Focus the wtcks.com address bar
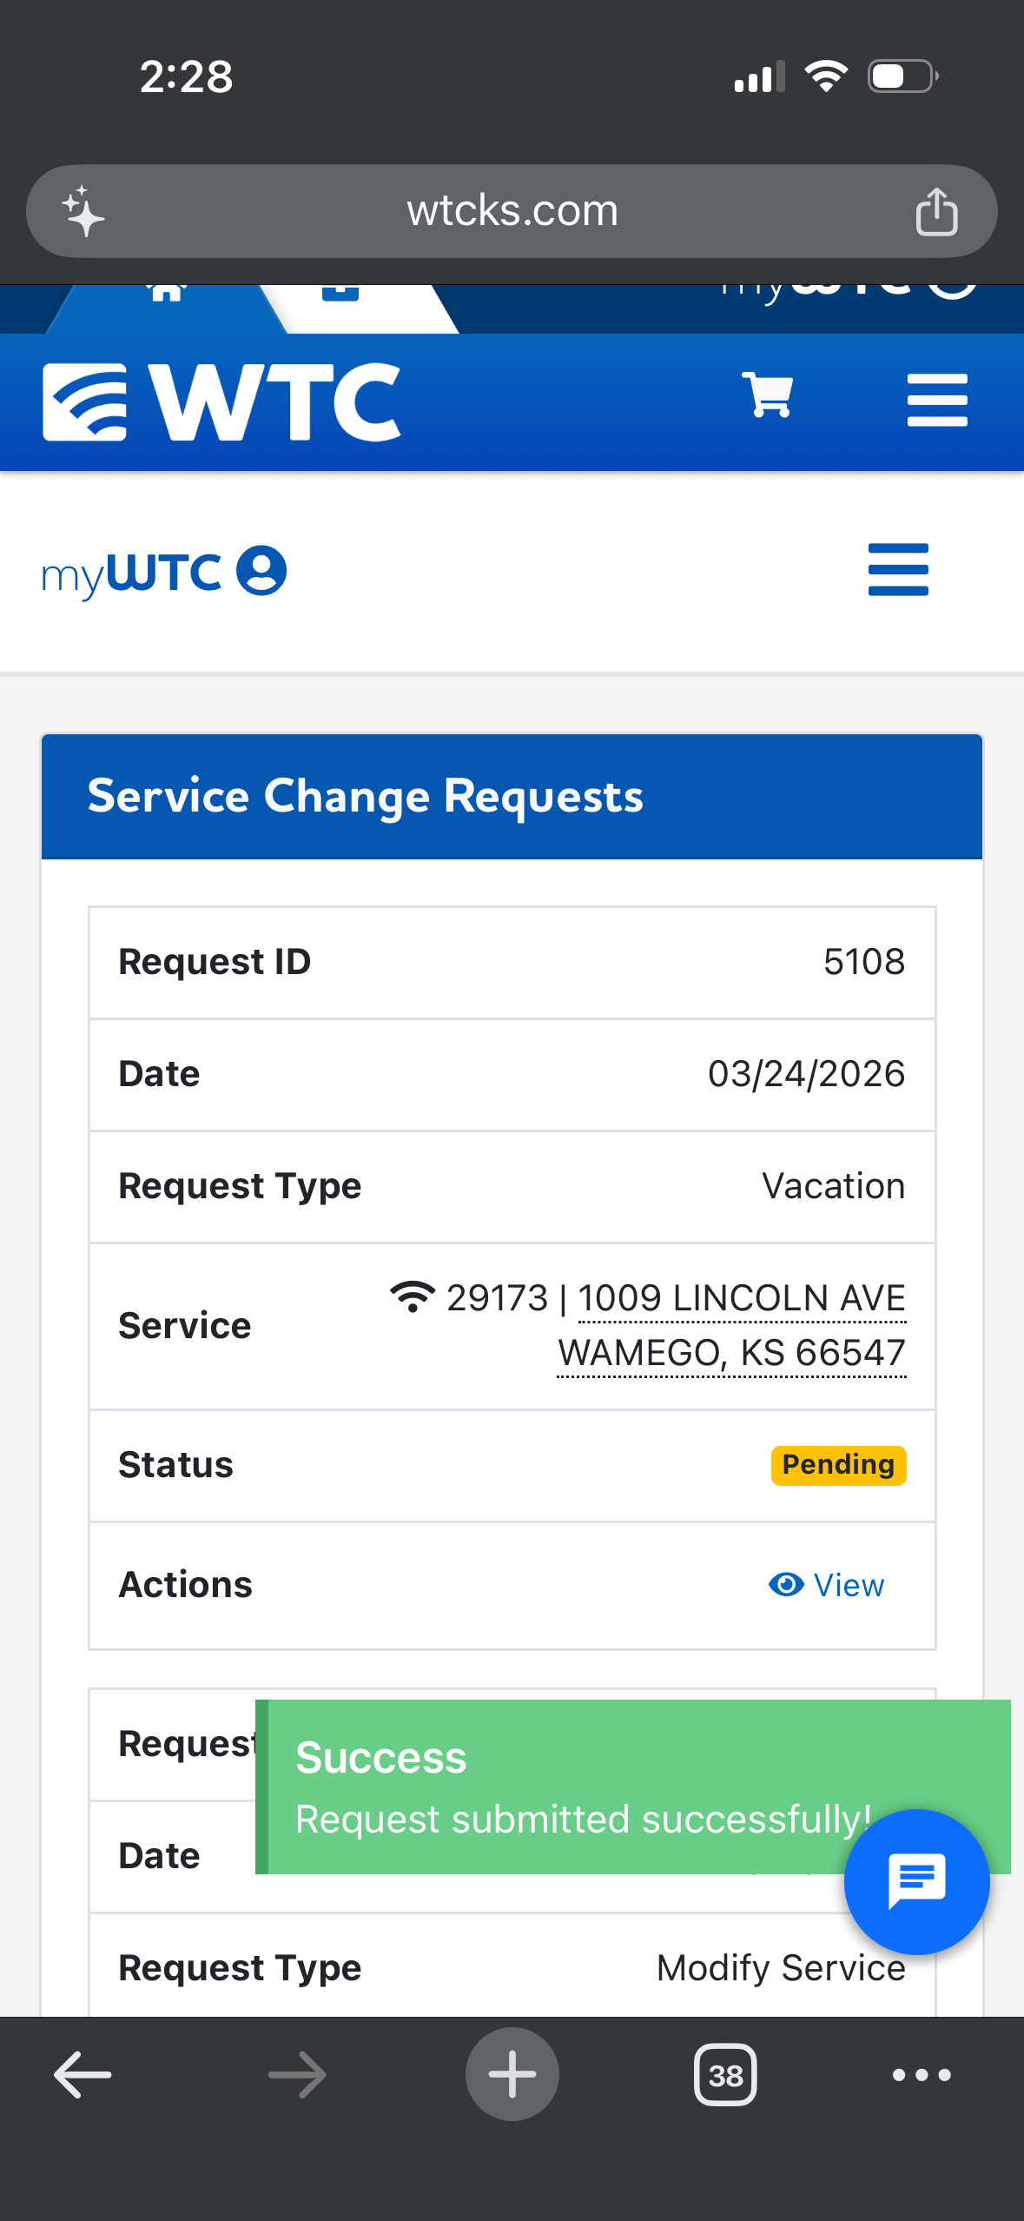Image resolution: width=1024 pixels, height=2221 pixels. pos(512,211)
